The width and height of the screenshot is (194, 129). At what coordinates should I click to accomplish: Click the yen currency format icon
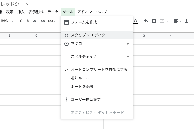tap(20, 21)
